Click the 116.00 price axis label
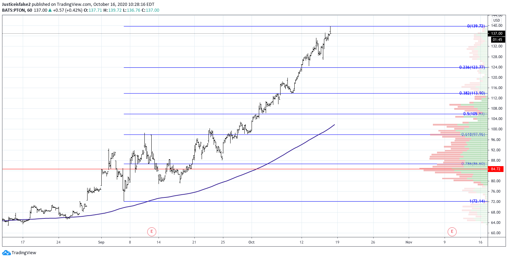 496,88
